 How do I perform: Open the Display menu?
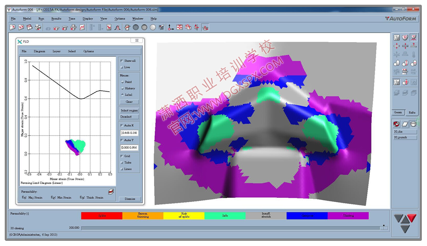[x=88, y=19]
